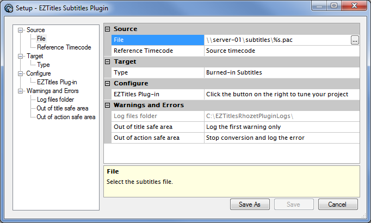Viewport: 371px width, 223px height.
Task: Select the Type node under Target
Action: (x=44, y=65)
